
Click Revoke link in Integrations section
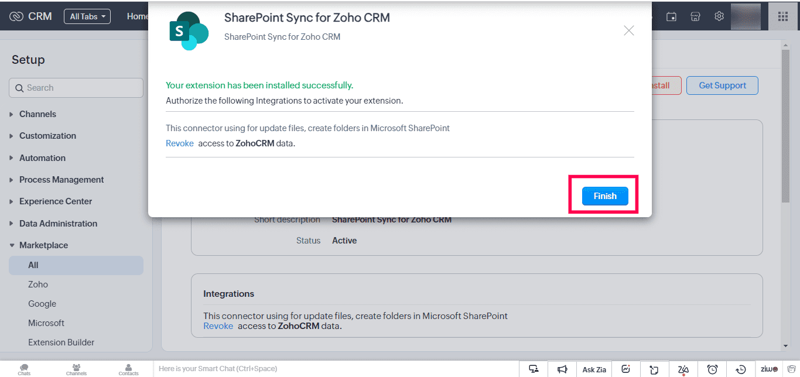pyautogui.click(x=218, y=326)
